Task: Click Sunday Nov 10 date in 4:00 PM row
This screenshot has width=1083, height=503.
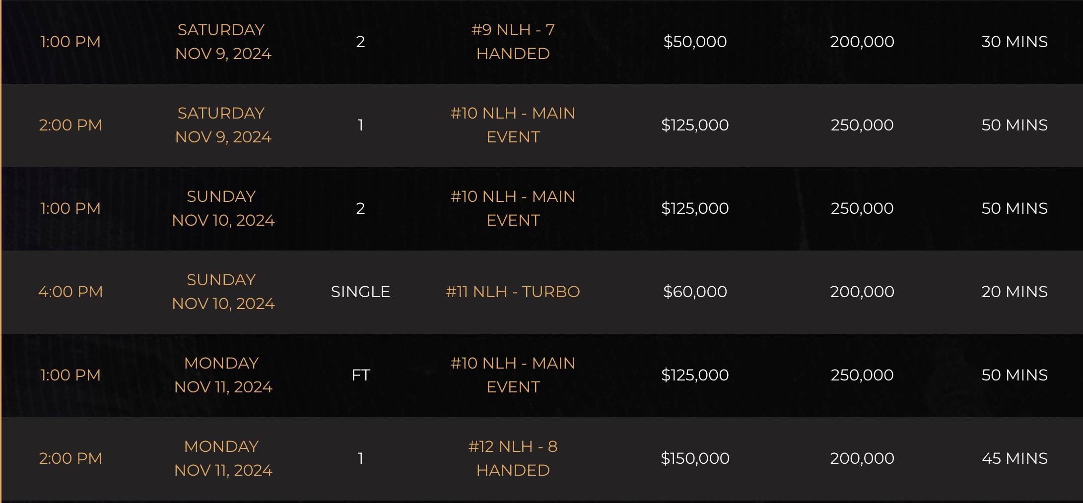Action: (x=223, y=292)
